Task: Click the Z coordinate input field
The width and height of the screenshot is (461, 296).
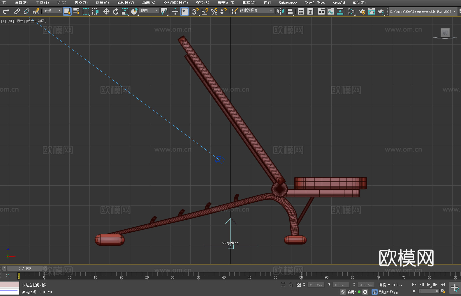Action: [366, 285]
